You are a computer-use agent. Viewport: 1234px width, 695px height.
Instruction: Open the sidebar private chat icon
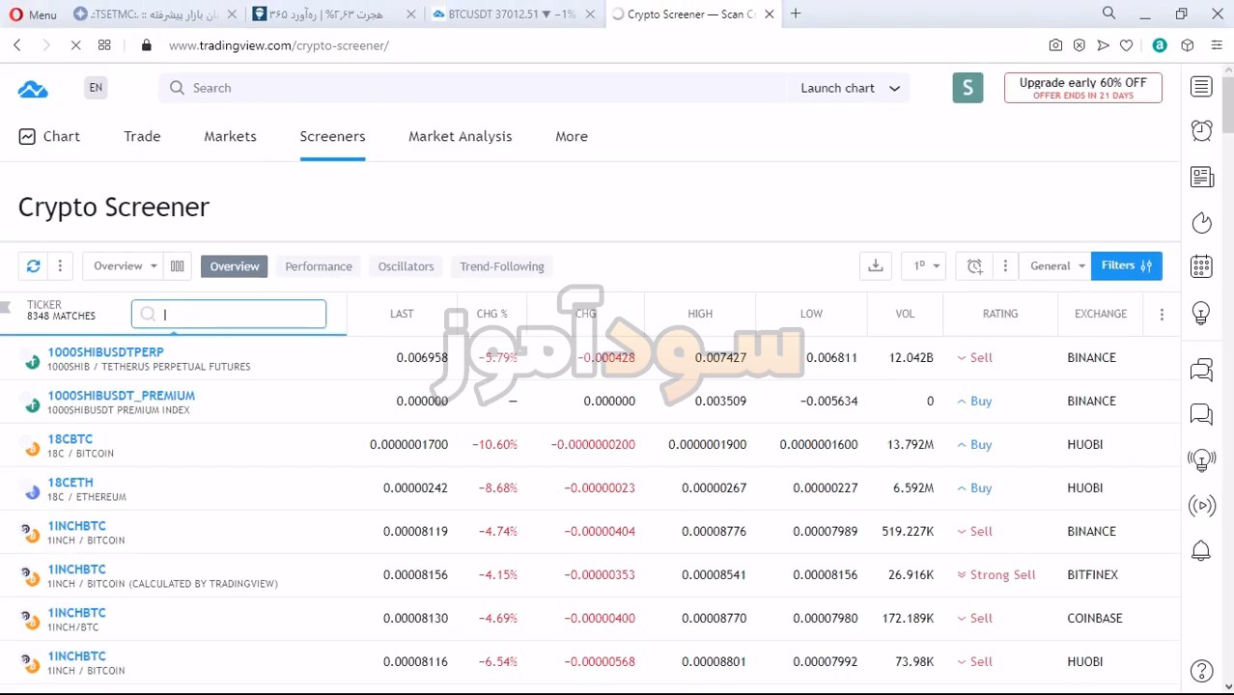[x=1201, y=415]
